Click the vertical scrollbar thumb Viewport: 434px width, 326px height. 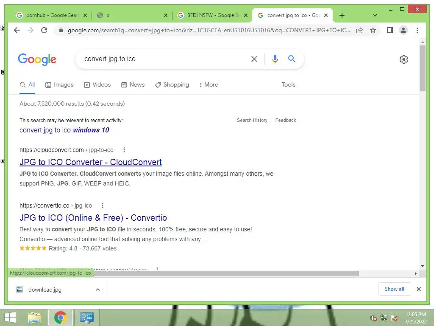[x=423, y=68]
